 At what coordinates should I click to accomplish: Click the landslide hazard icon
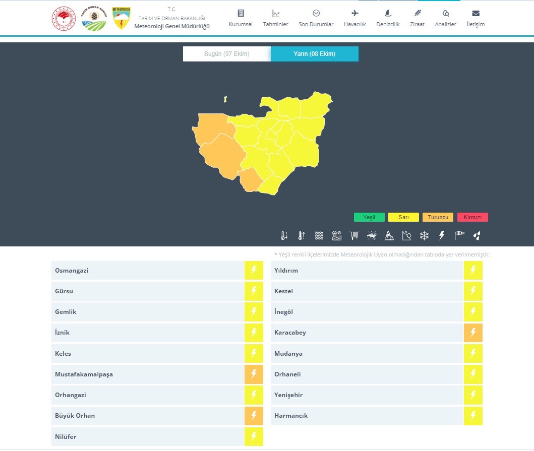(406, 235)
